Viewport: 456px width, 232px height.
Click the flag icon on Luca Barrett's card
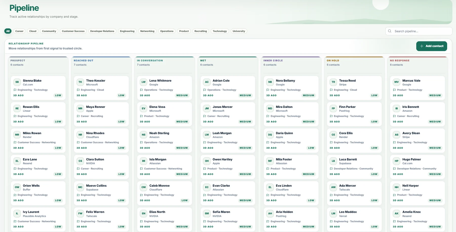click(331, 169)
